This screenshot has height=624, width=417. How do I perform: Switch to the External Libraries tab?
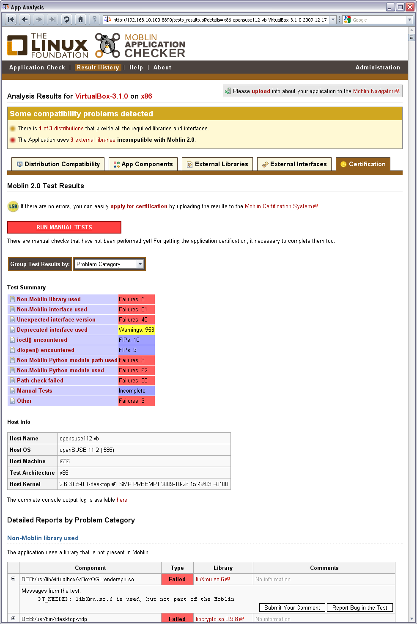217,164
